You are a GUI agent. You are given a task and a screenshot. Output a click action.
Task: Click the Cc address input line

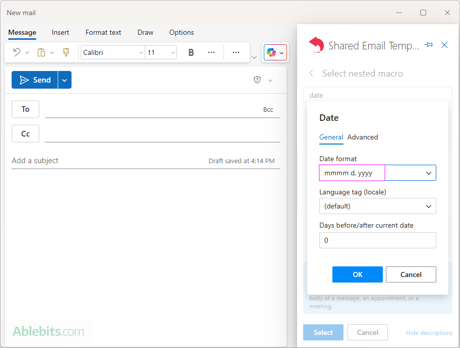coord(162,134)
